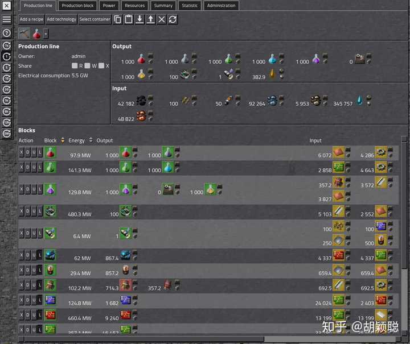
Task: Toggle the W share checkbox
Action: coord(87,65)
